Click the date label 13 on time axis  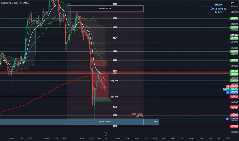point(37,138)
